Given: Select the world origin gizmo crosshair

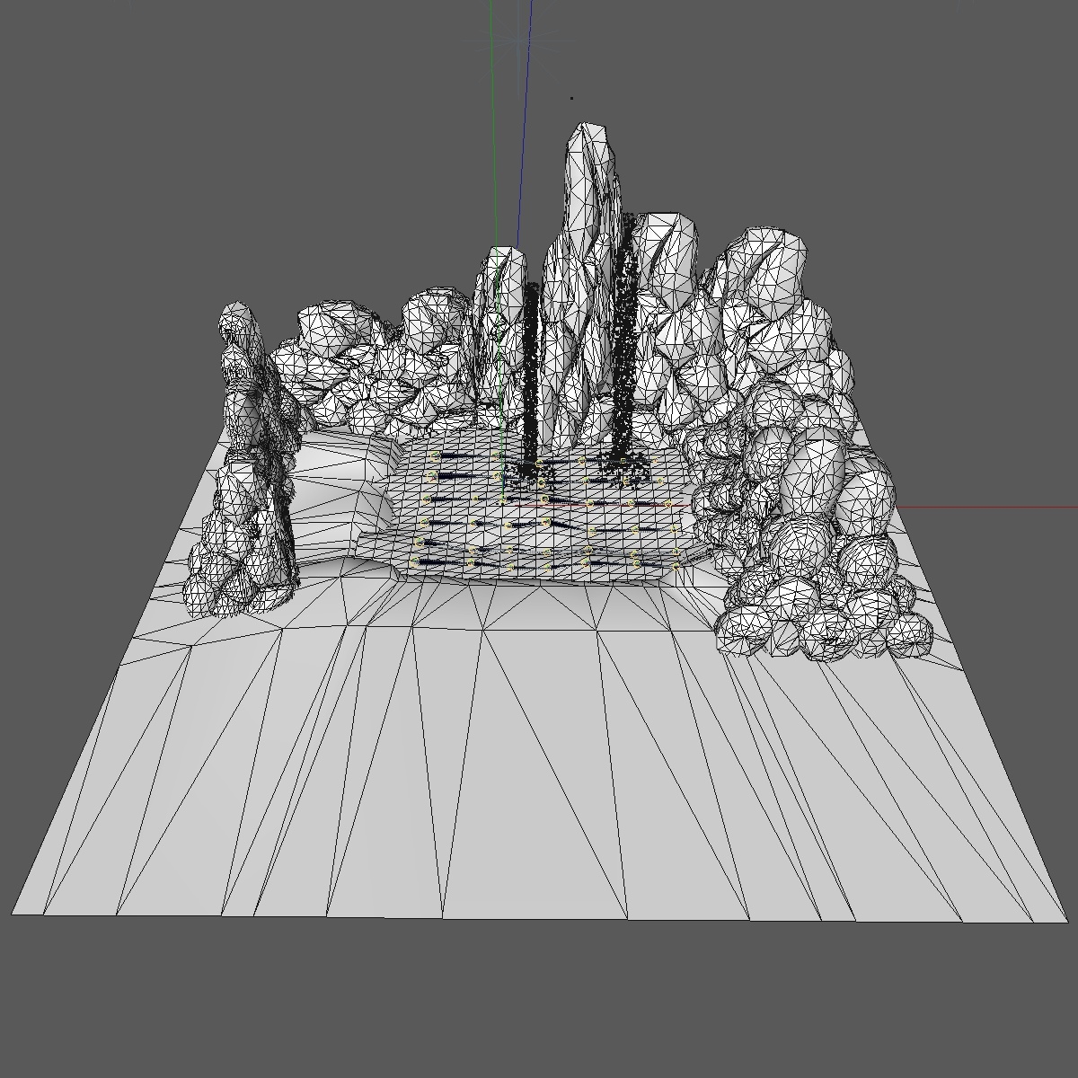Looking at the screenshot, I should click(x=517, y=40).
